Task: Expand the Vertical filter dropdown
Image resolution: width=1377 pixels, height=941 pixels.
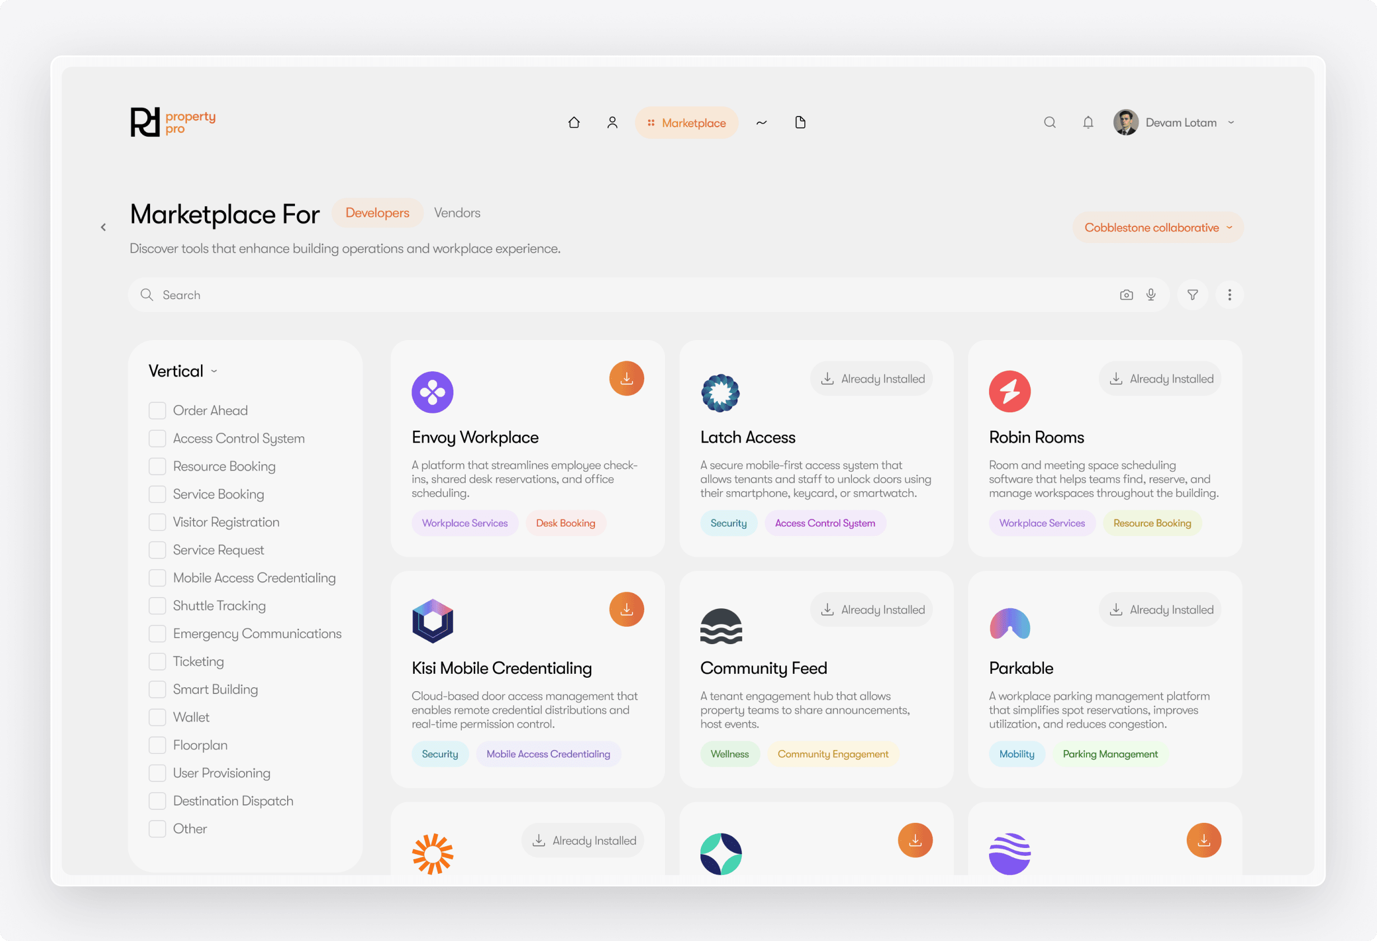Action: coord(183,371)
